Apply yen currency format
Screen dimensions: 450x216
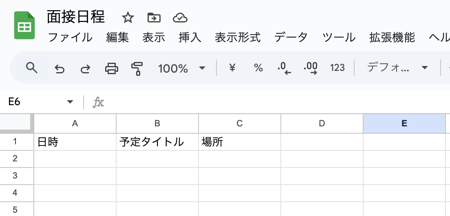click(232, 68)
